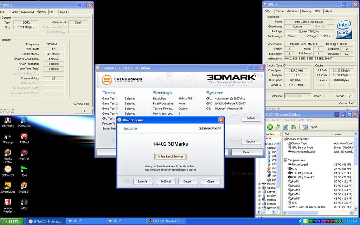
Task: Expand the Operating System node in EVEREST tree
Action: [x=259, y=188]
